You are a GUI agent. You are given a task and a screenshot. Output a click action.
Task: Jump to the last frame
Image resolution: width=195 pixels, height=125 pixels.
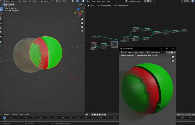click(105, 115)
